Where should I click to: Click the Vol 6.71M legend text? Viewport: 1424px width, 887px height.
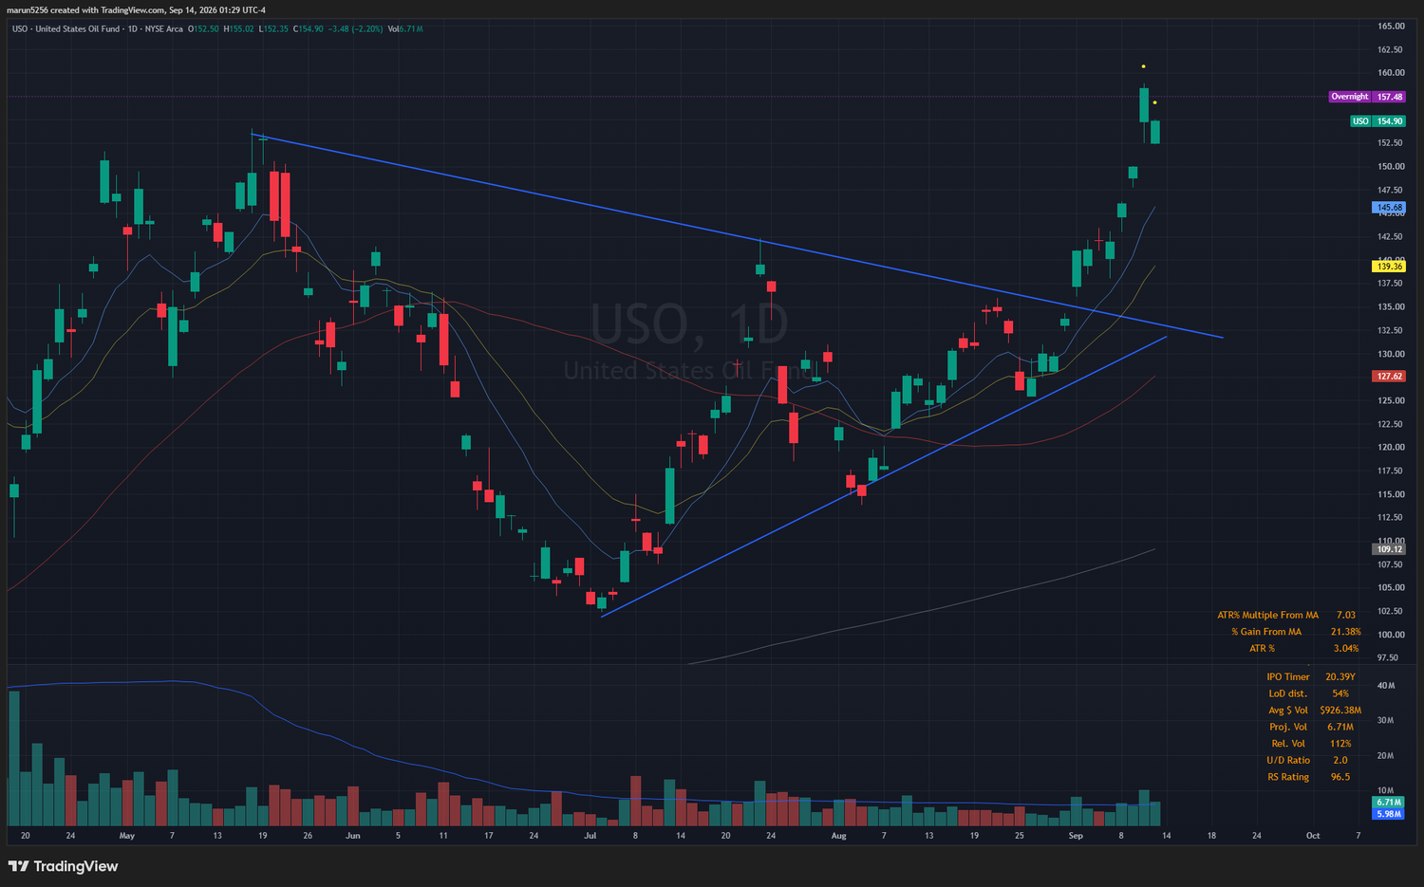point(405,29)
